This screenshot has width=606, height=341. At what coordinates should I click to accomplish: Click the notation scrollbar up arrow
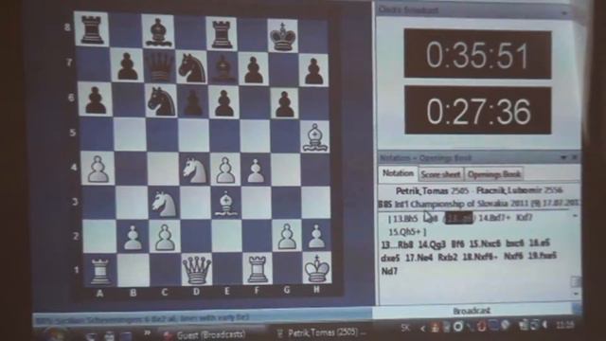tap(575, 216)
